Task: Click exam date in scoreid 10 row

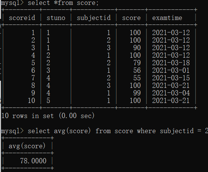Action: pos(171,101)
